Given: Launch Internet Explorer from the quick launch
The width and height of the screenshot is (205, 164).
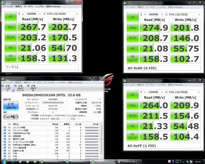Looking at the screenshot, I should [x=13, y=162].
